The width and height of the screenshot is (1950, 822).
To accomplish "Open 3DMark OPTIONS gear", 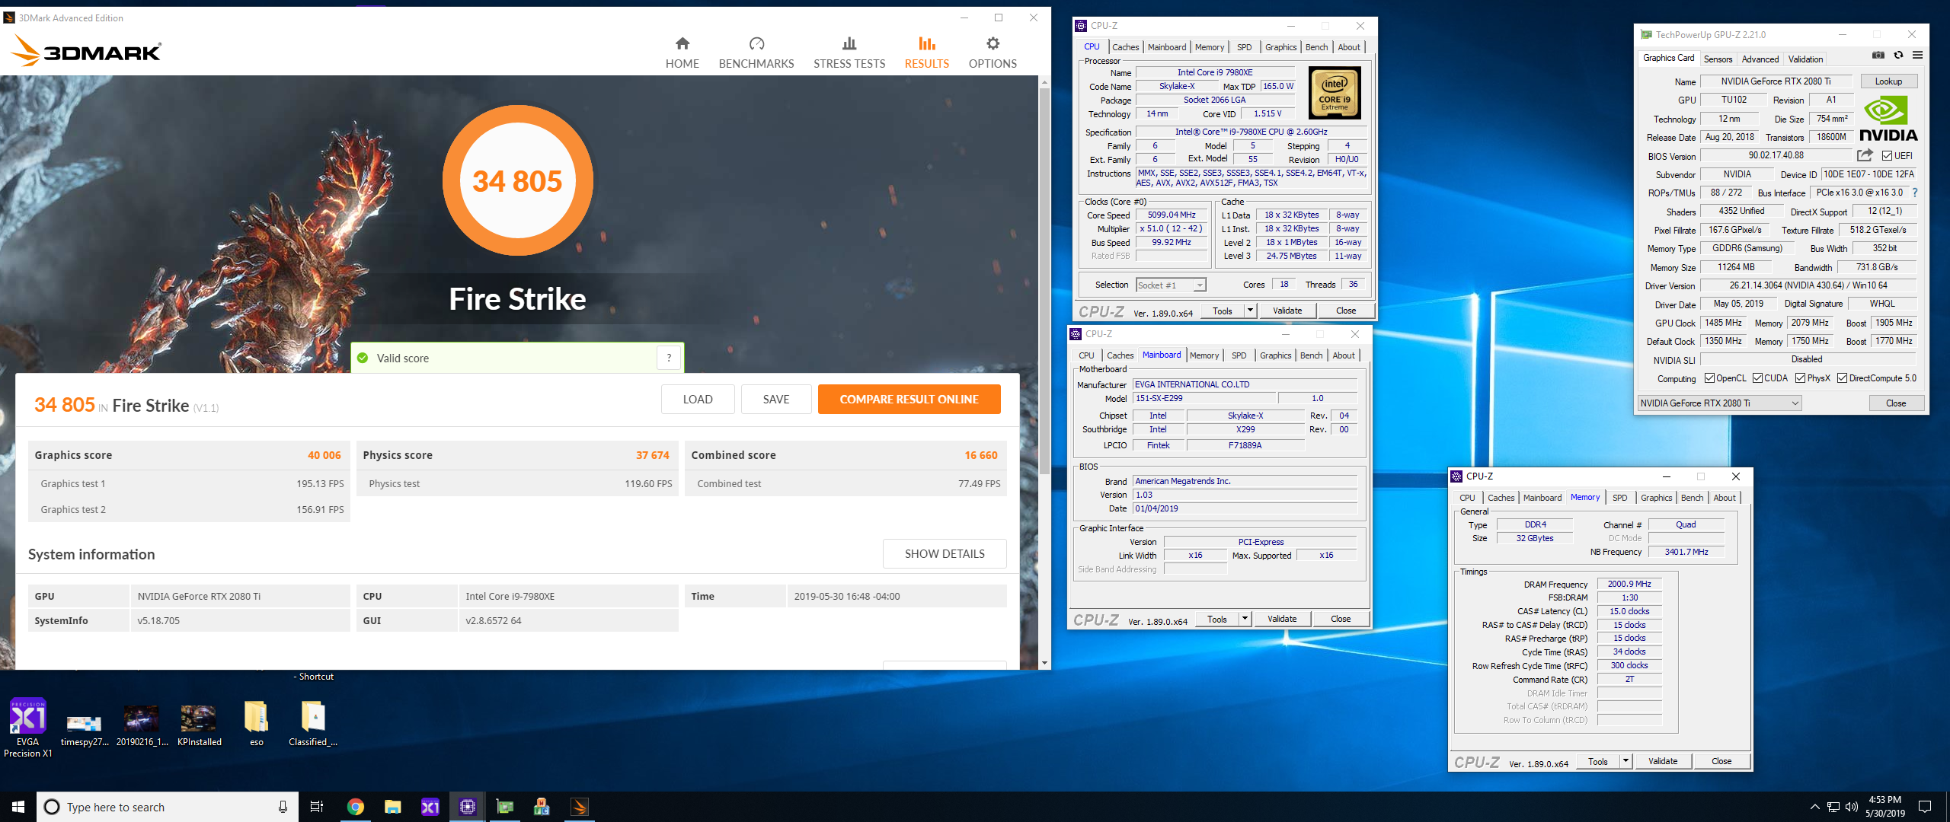I will [992, 53].
